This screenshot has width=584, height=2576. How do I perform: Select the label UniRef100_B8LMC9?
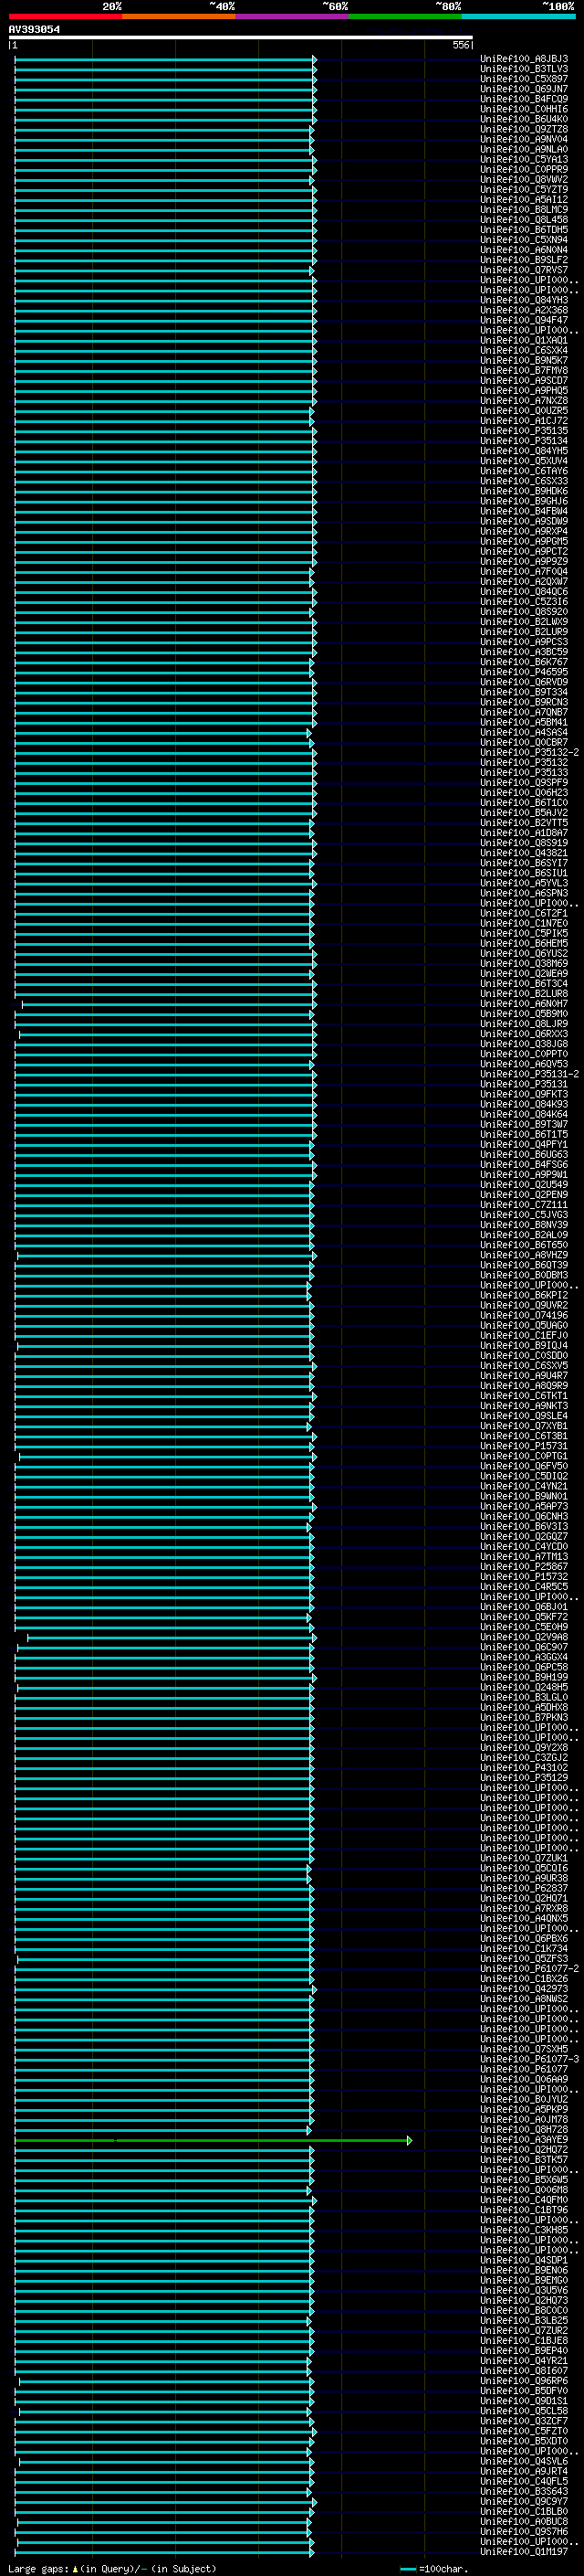[524, 210]
